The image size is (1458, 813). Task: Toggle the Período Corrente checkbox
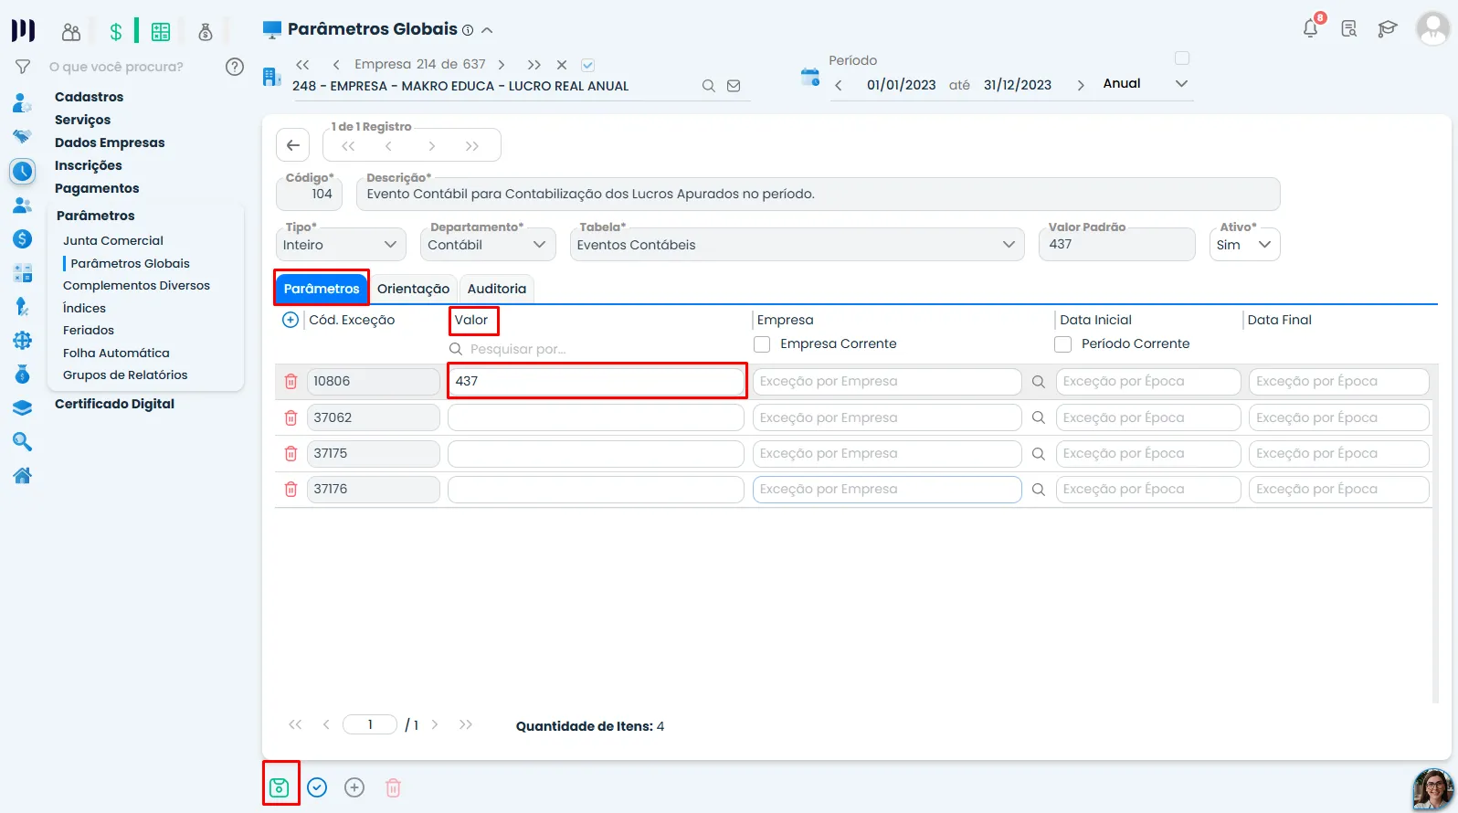pyautogui.click(x=1062, y=344)
